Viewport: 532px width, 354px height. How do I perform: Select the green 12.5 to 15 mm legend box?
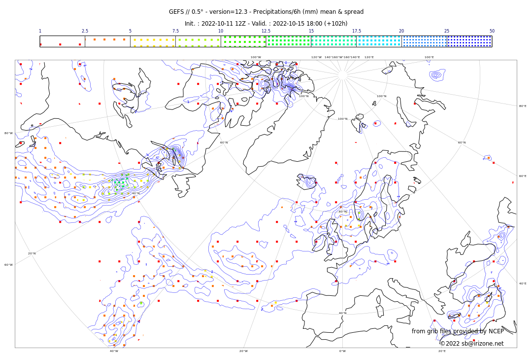coord(289,41)
